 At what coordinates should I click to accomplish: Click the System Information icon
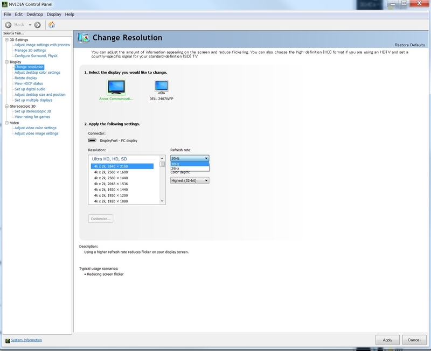tap(8, 341)
